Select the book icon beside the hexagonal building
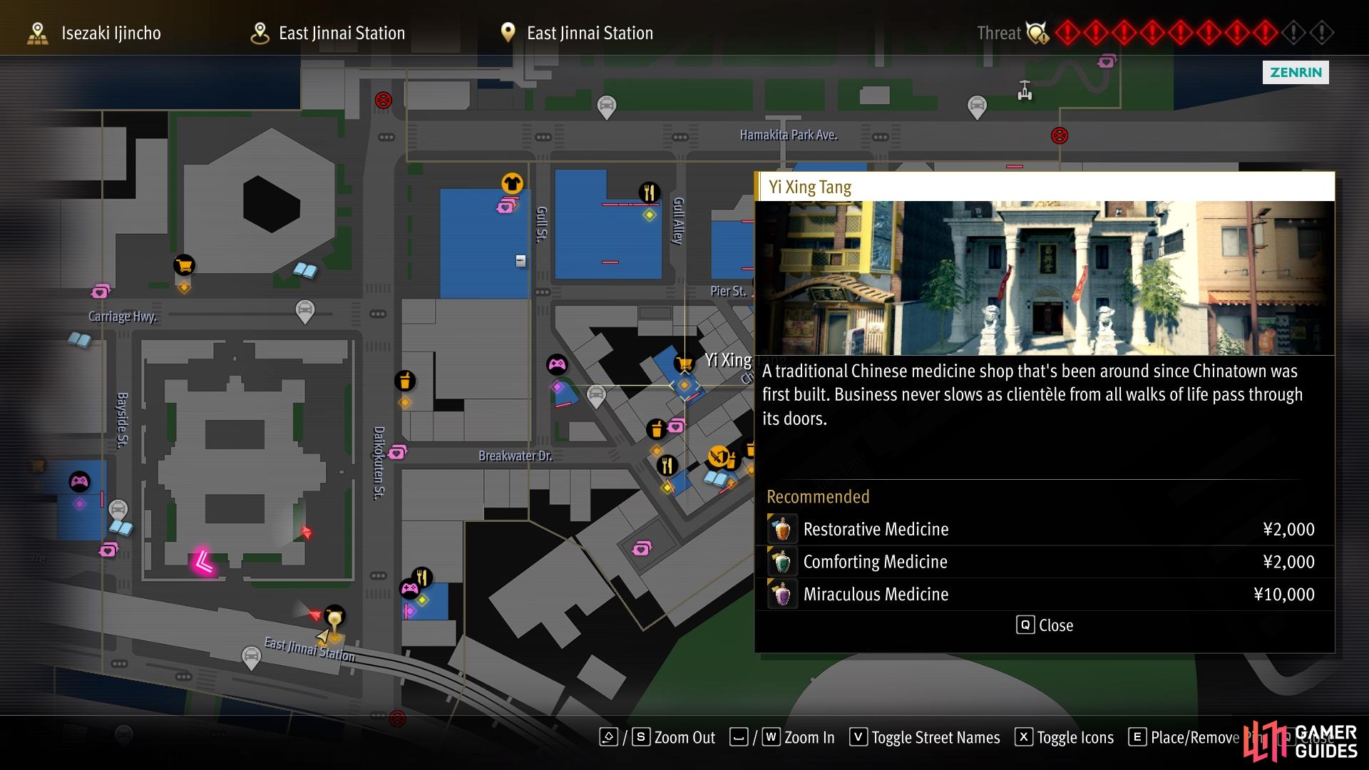The image size is (1369, 770). click(x=305, y=270)
